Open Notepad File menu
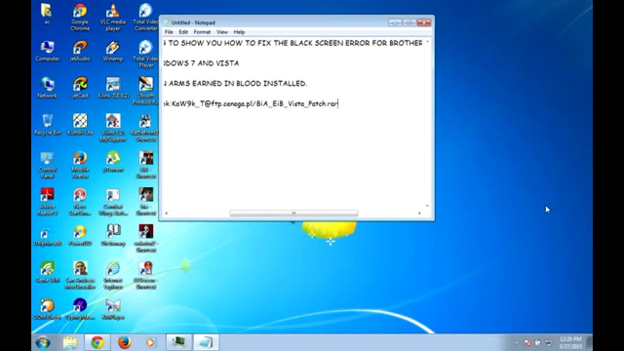The height and width of the screenshot is (351, 624). [169, 32]
